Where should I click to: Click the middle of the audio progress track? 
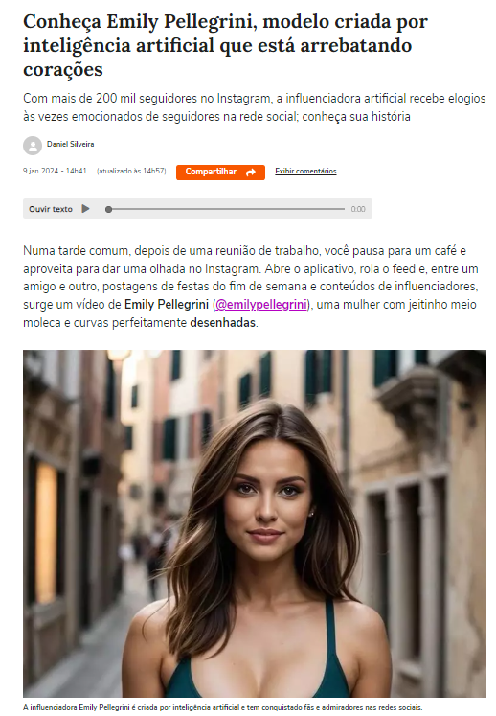tap(226, 209)
